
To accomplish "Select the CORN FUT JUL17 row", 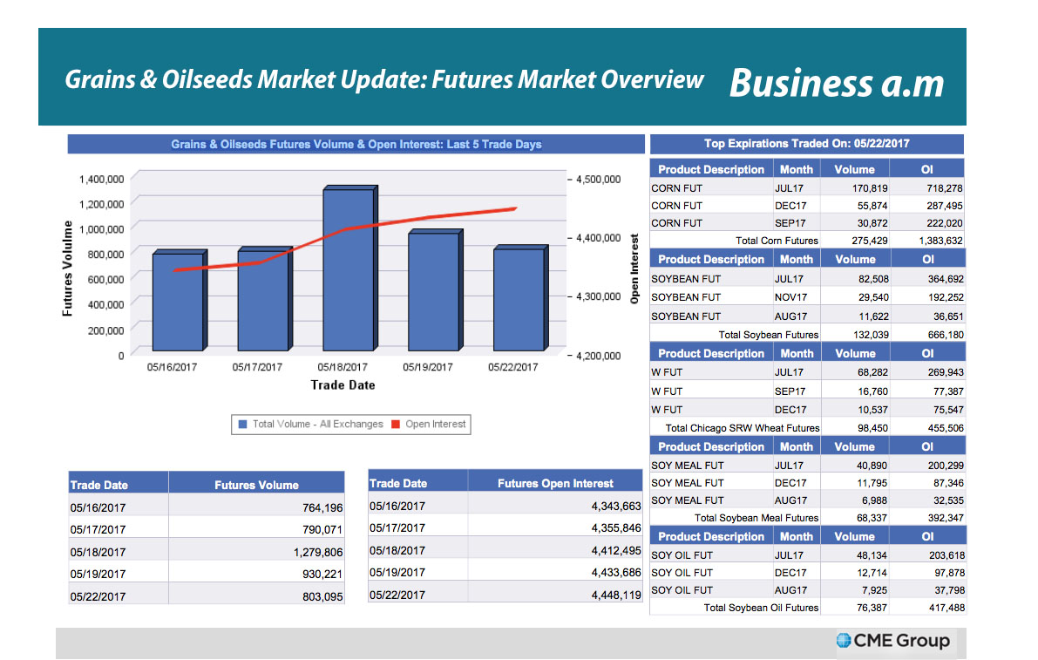I will coord(806,187).
